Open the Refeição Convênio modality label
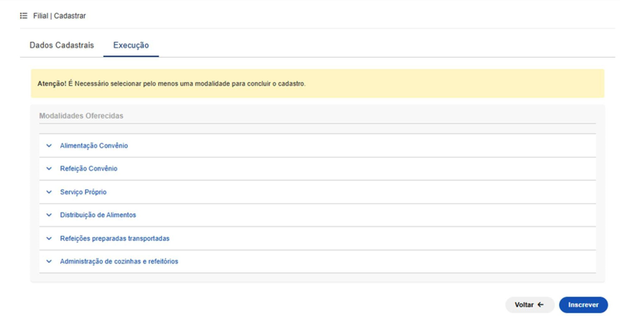The width and height of the screenshot is (620, 316). click(x=89, y=169)
